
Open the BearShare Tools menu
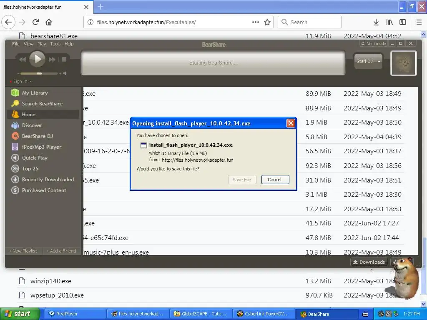click(55, 44)
